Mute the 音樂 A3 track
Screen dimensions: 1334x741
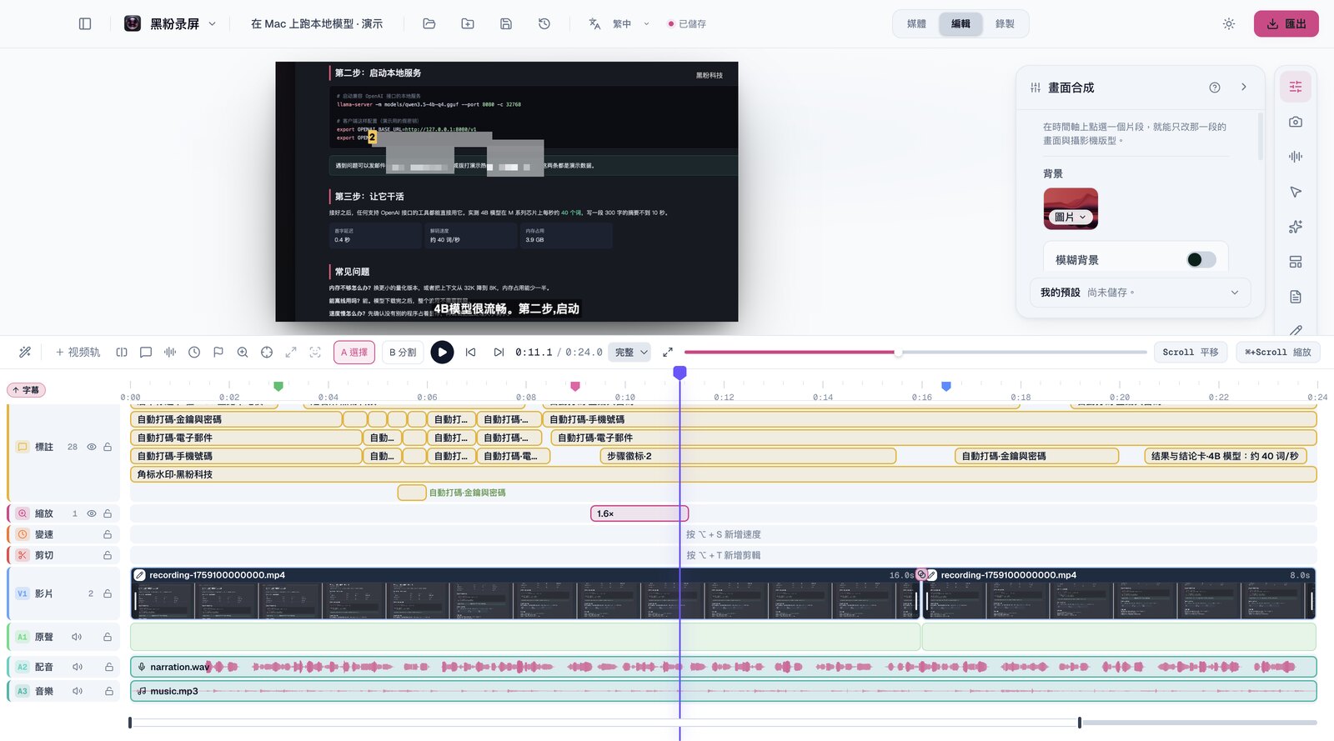pyautogui.click(x=77, y=691)
